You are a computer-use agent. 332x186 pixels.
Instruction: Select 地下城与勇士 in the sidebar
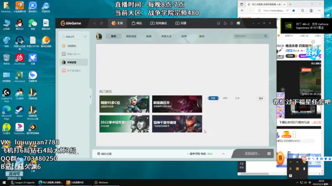click(x=74, y=70)
